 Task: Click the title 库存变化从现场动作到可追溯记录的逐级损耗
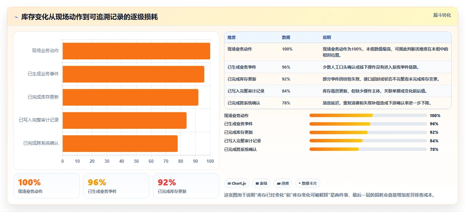(x=89, y=17)
